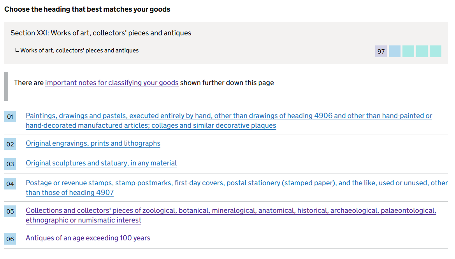Click the middle of three teal boxes
The height and width of the screenshot is (259, 455).
pyautogui.click(x=422, y=51)
